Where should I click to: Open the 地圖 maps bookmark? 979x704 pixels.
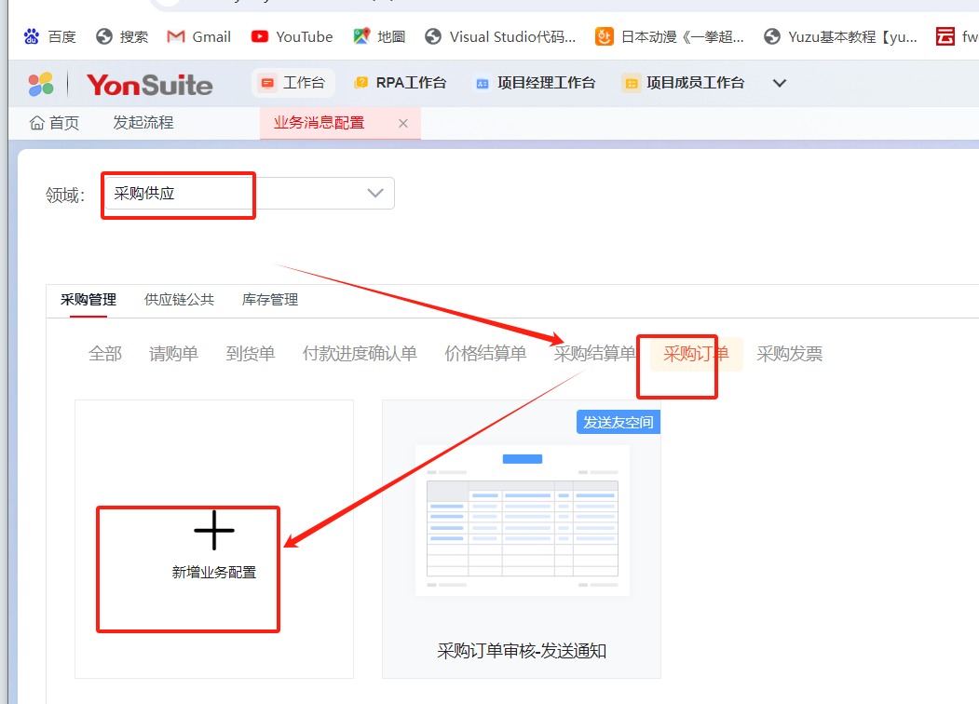tap(379, 36)
